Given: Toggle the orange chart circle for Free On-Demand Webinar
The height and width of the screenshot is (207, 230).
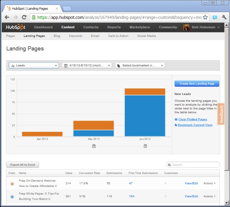Looking at the screenshot, I should (x=12, y=184).
